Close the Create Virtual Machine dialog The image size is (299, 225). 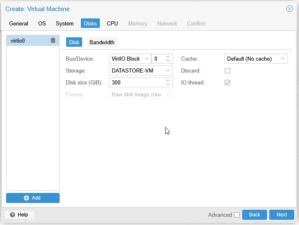(289, 9)
